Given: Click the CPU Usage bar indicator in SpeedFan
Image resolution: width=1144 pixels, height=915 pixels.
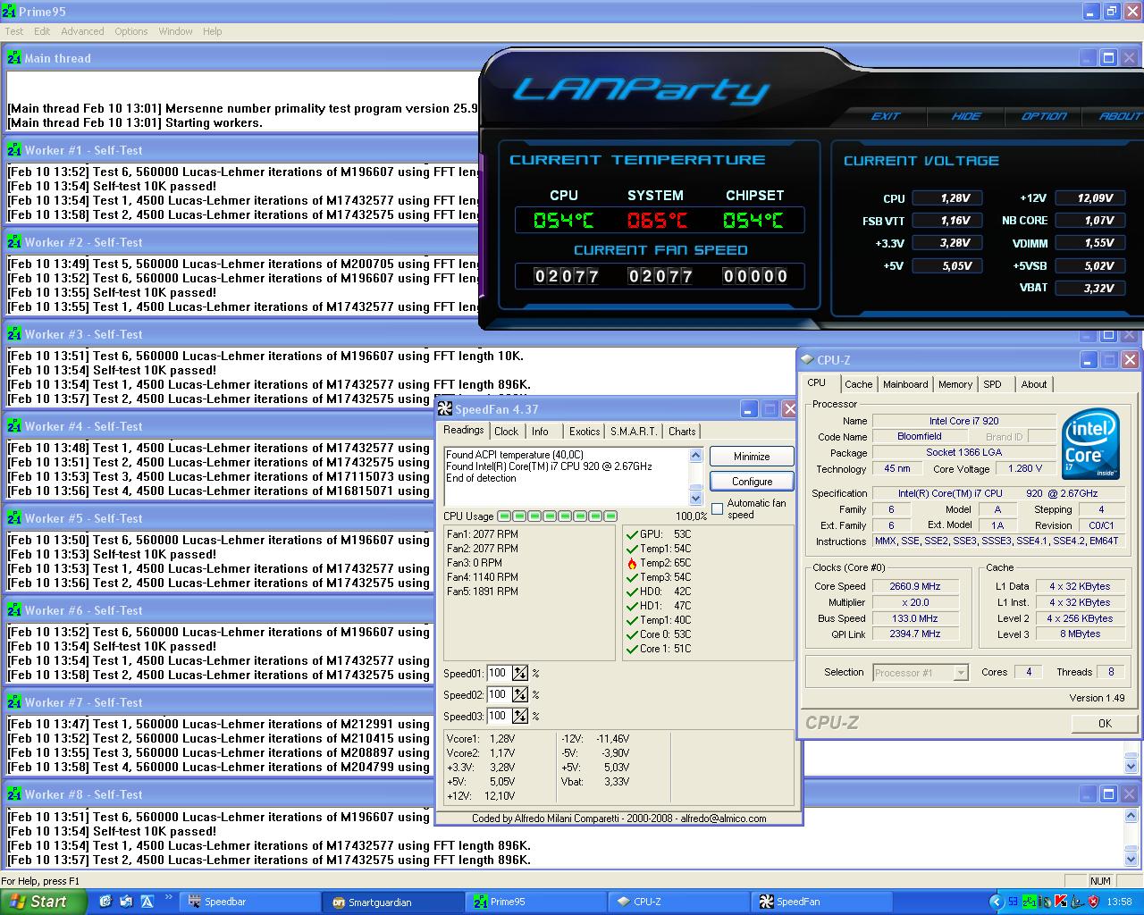Looking at the screenshot, I should [557, 516].
